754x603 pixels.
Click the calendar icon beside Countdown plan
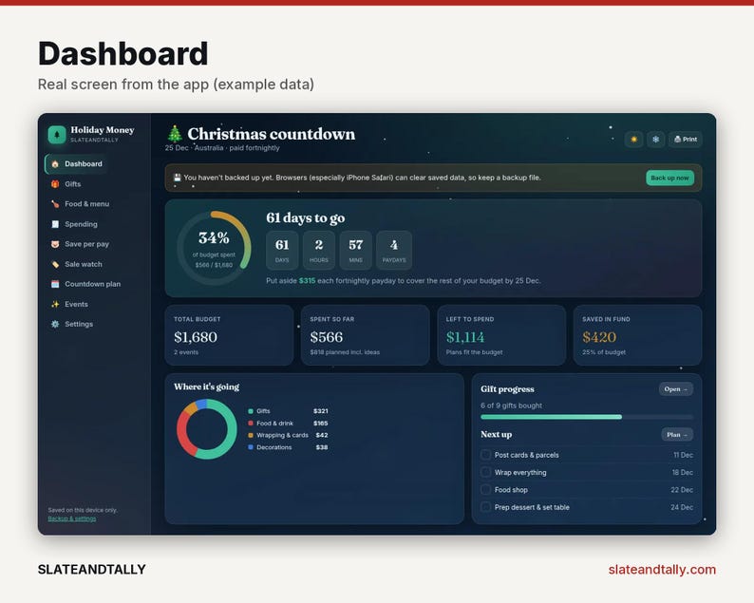tap(55, 284)
